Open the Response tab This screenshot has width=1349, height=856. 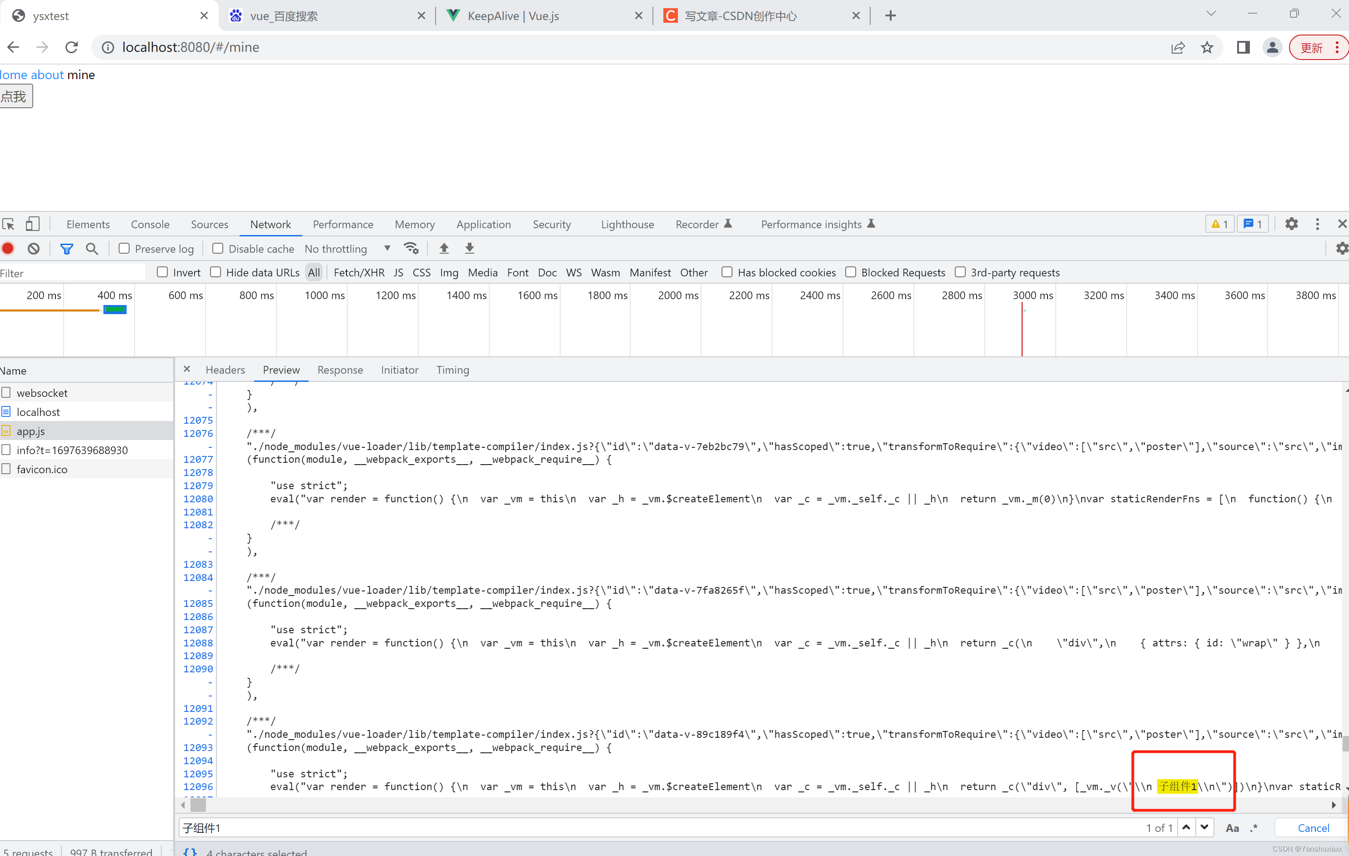340,370
